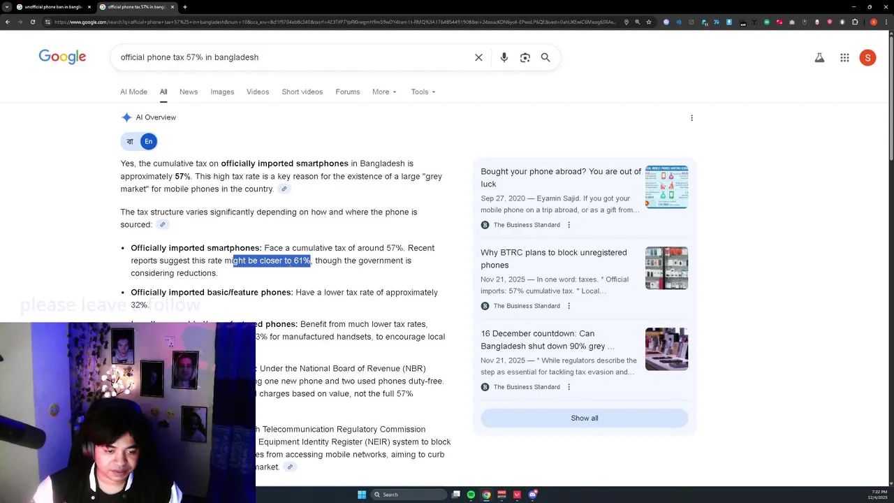Open source link icon after 'sourced:' sentence
The image size is (894, 503).
162,224
